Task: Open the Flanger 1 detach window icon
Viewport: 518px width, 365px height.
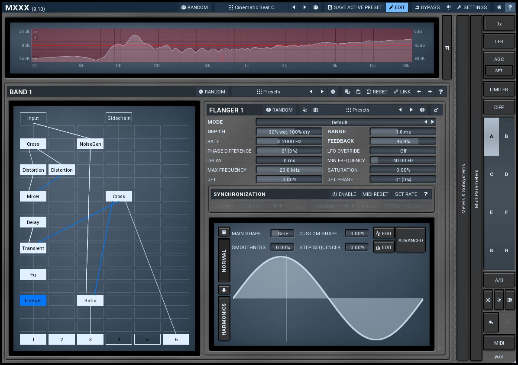Action: (x=436, y=110)
